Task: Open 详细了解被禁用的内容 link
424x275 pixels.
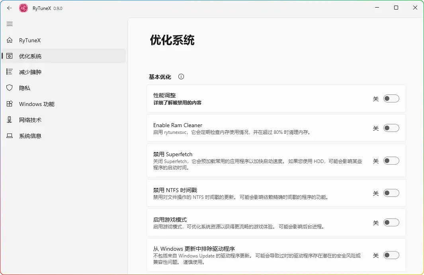Action: [177, 103]
